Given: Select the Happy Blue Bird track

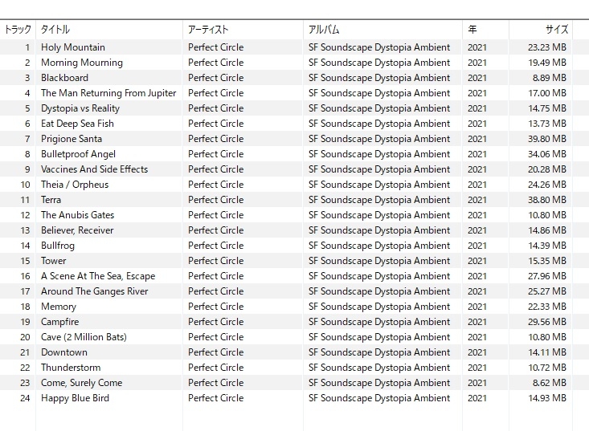Looking at the screenshot, I should [x=75, y=398].
